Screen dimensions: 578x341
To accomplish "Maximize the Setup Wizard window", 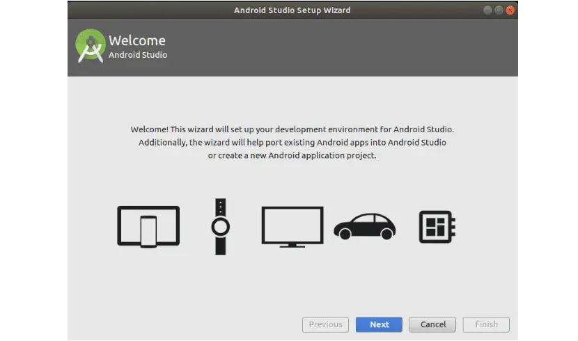I will pos(499,10).
